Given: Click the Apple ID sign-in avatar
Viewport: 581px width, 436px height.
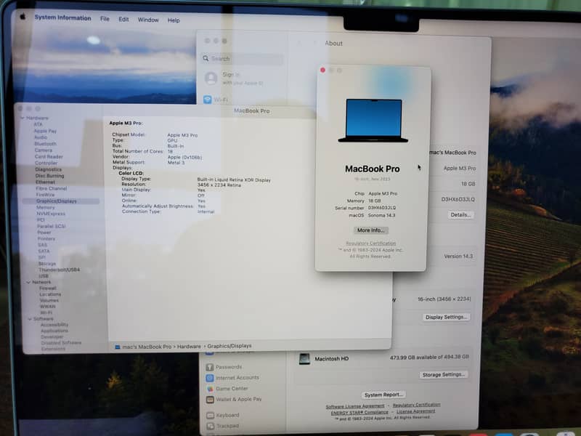Looking at the screenshot, I should coord(211,78).
